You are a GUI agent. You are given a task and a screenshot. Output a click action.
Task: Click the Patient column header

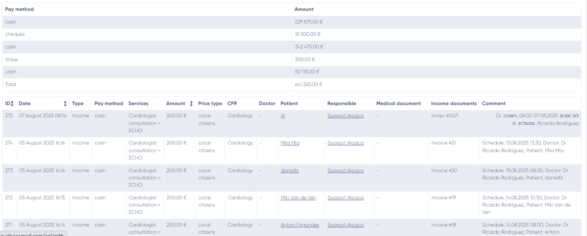289,104
